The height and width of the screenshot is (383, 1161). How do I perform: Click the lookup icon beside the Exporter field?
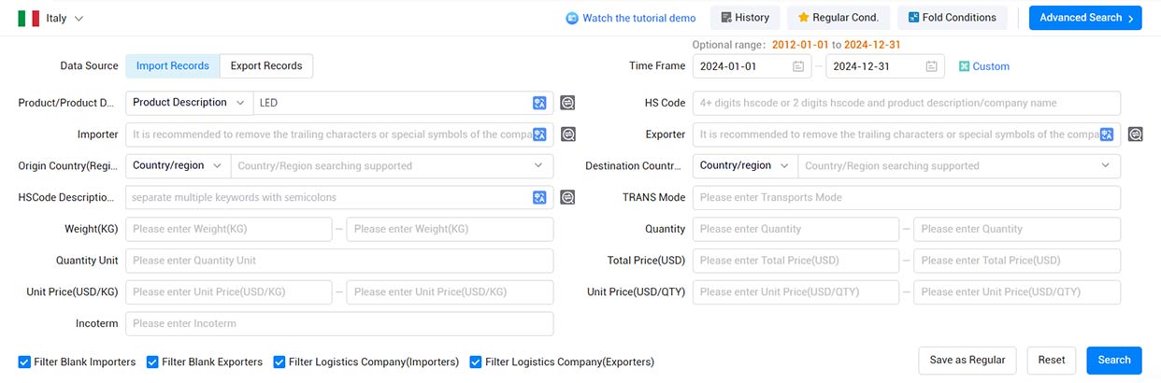(1135, 135)
